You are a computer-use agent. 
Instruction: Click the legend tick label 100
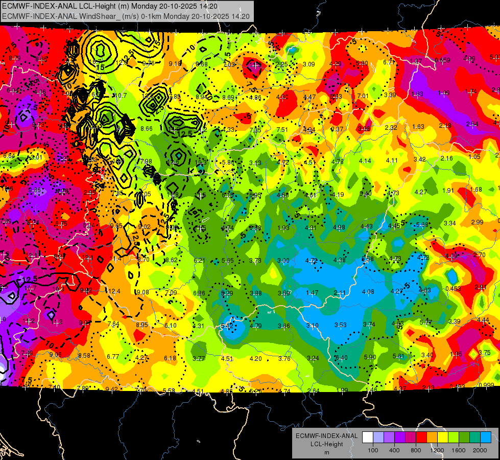[373, 450]
